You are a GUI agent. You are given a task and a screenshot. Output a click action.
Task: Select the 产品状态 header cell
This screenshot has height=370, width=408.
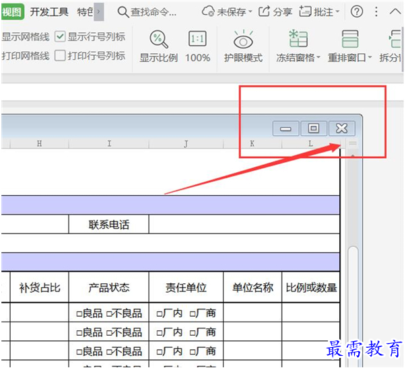(x=109, y=287)
